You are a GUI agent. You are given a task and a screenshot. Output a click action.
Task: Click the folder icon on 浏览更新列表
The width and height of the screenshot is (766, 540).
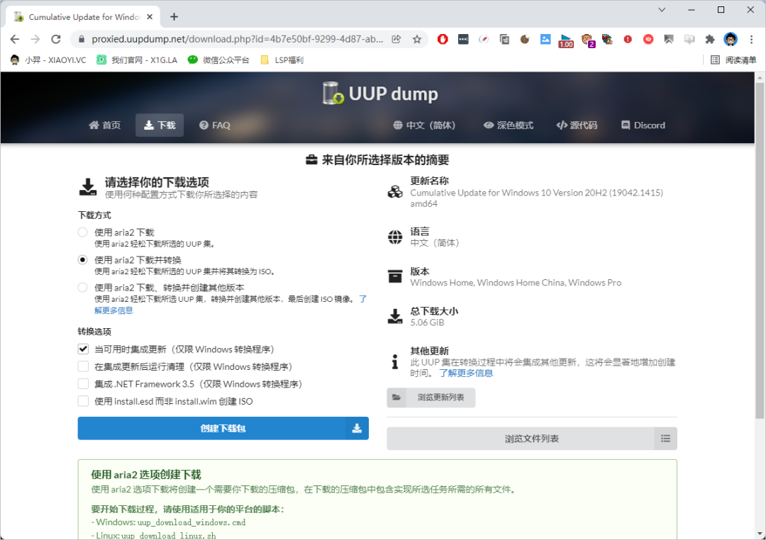[396, 398]
